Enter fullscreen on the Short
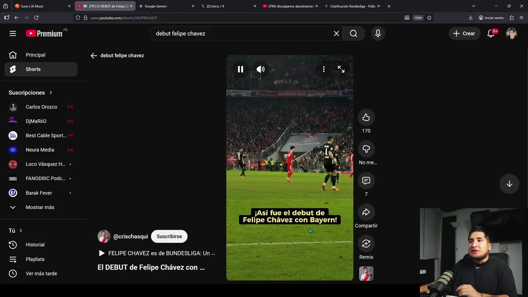 [341, 69]
